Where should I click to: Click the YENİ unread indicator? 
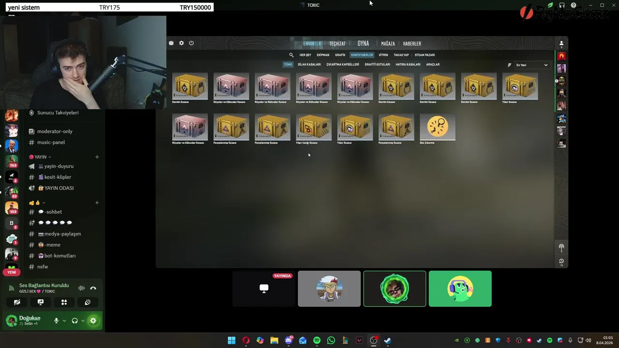12,272
